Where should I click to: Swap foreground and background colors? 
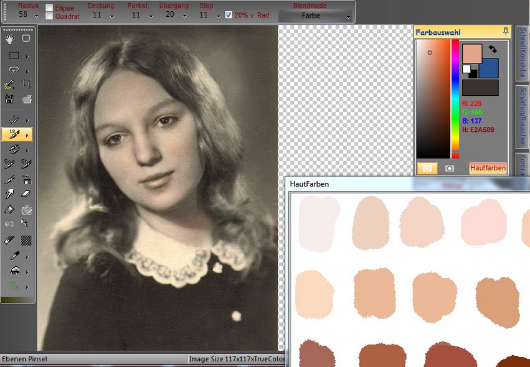point(492,48)
